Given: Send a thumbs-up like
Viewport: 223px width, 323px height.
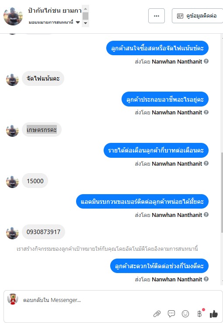Looking at the screenshot, I should tap(214, 314).
